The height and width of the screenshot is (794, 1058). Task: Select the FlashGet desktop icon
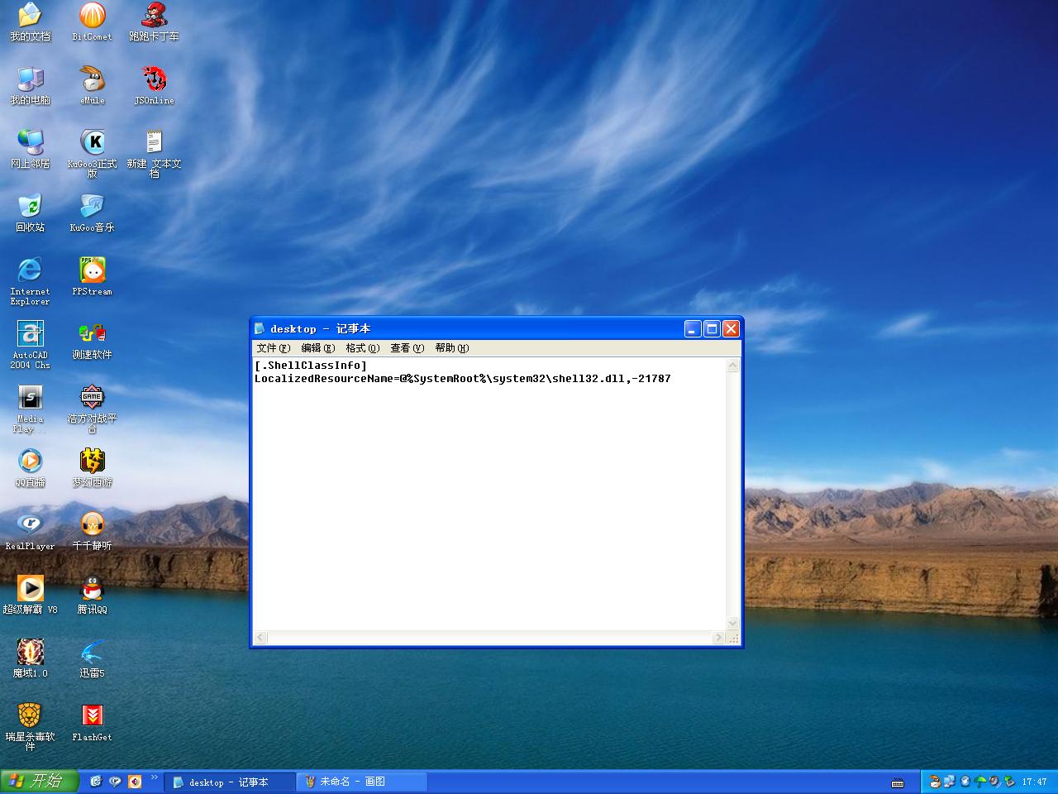(x=92, y=722)
